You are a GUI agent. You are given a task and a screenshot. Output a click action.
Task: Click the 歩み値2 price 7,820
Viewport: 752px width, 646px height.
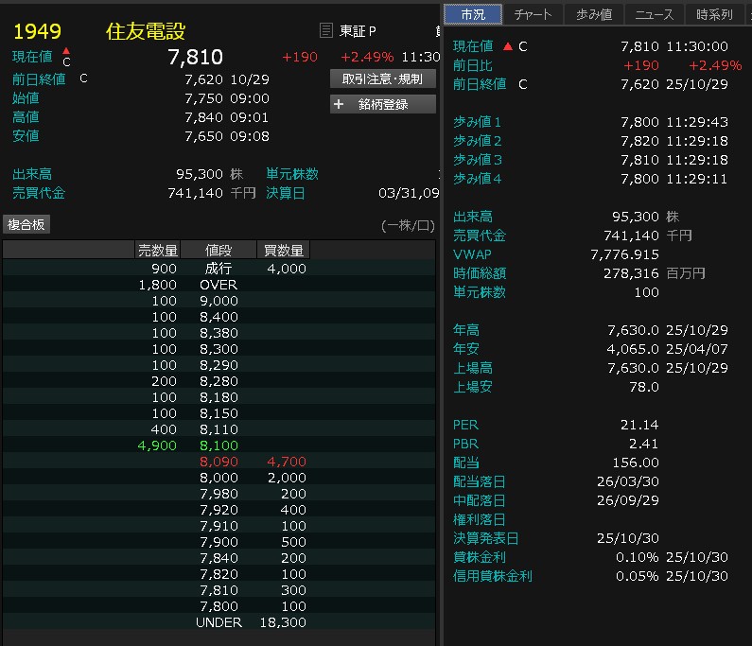pyautogui.click(x=639, y=141)
